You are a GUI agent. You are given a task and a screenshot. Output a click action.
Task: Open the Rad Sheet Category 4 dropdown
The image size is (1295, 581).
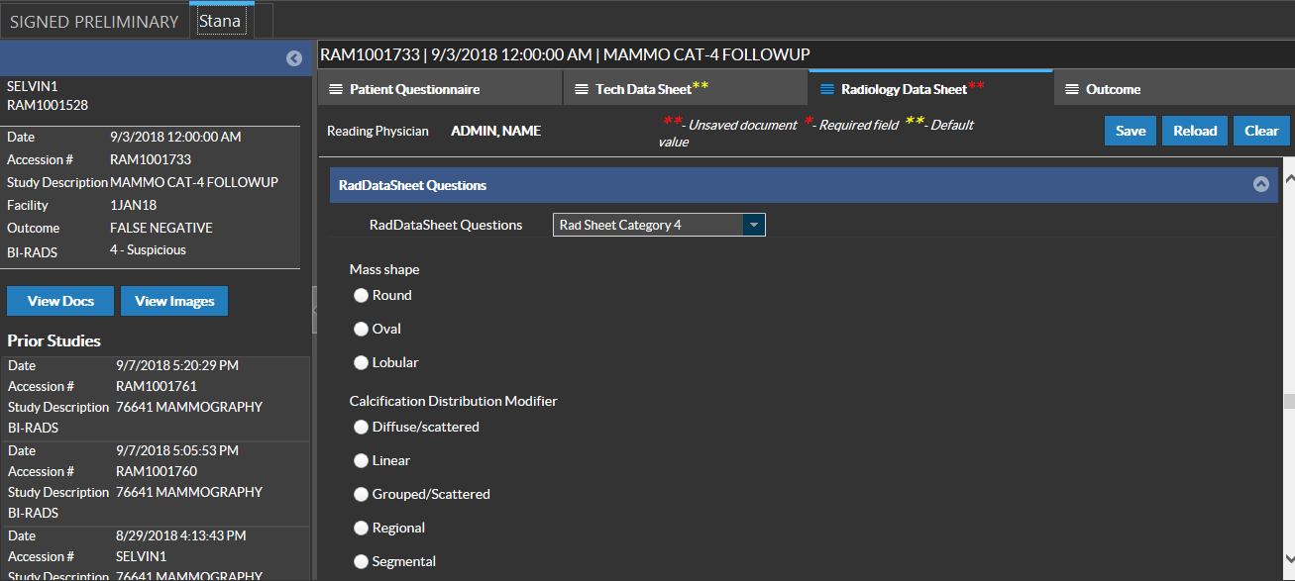click(x=754, y=225)
